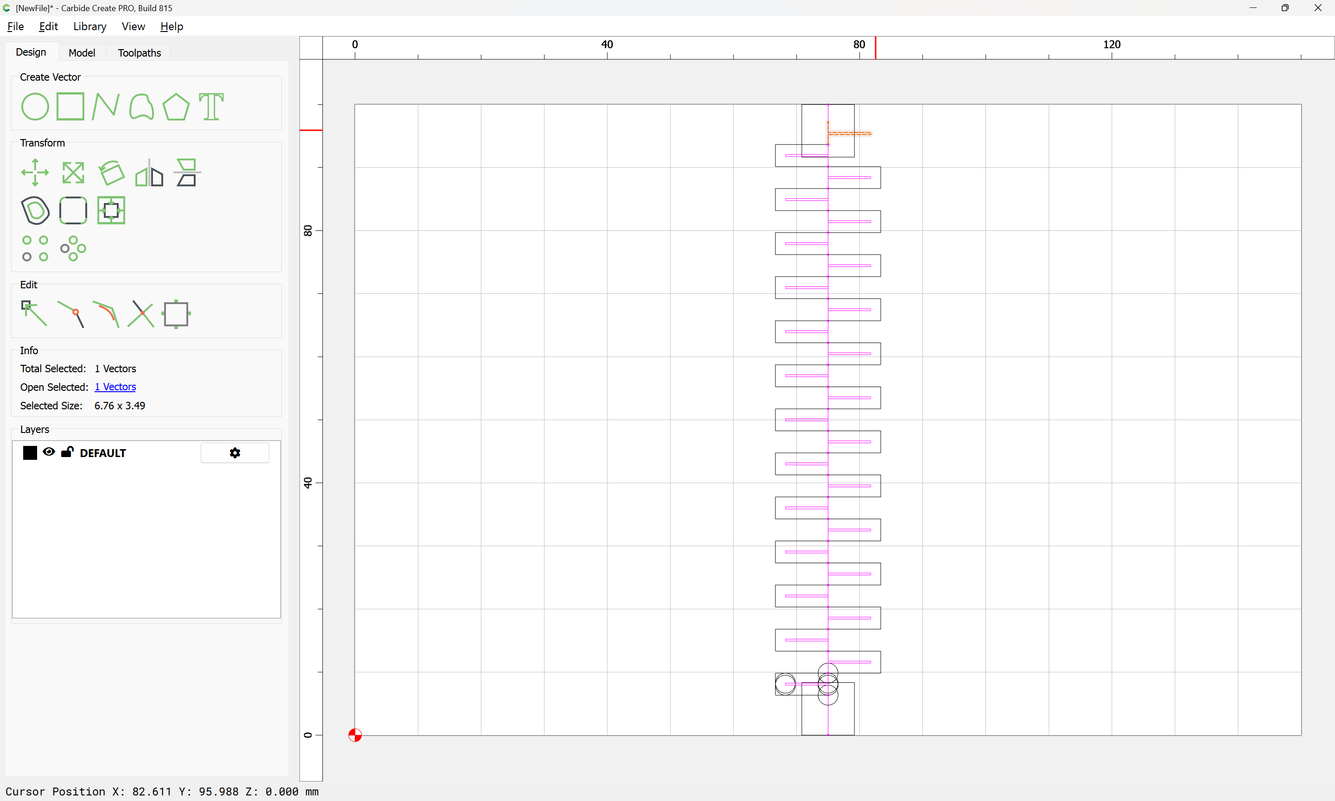Open the Scale transform tool
Viewport: 1335px width, 801px height.
(x=73, y=173)
